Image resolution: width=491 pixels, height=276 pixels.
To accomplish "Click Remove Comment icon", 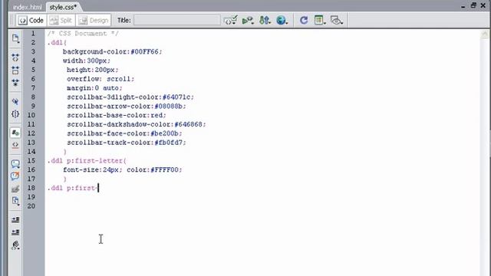I will coord(15,176).
